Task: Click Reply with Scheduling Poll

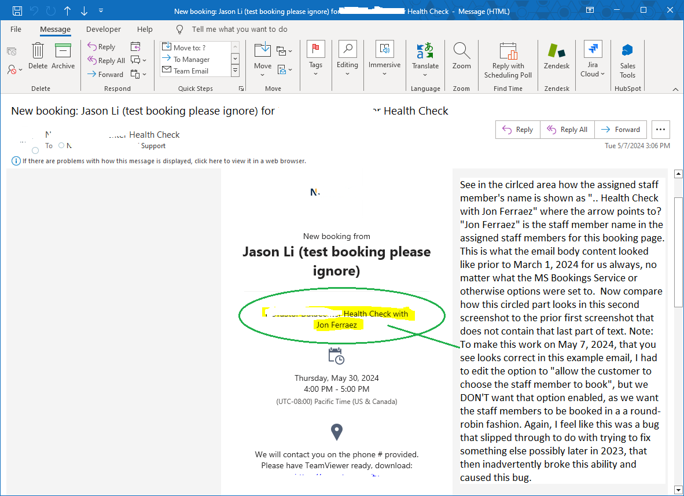Action: 508,60
